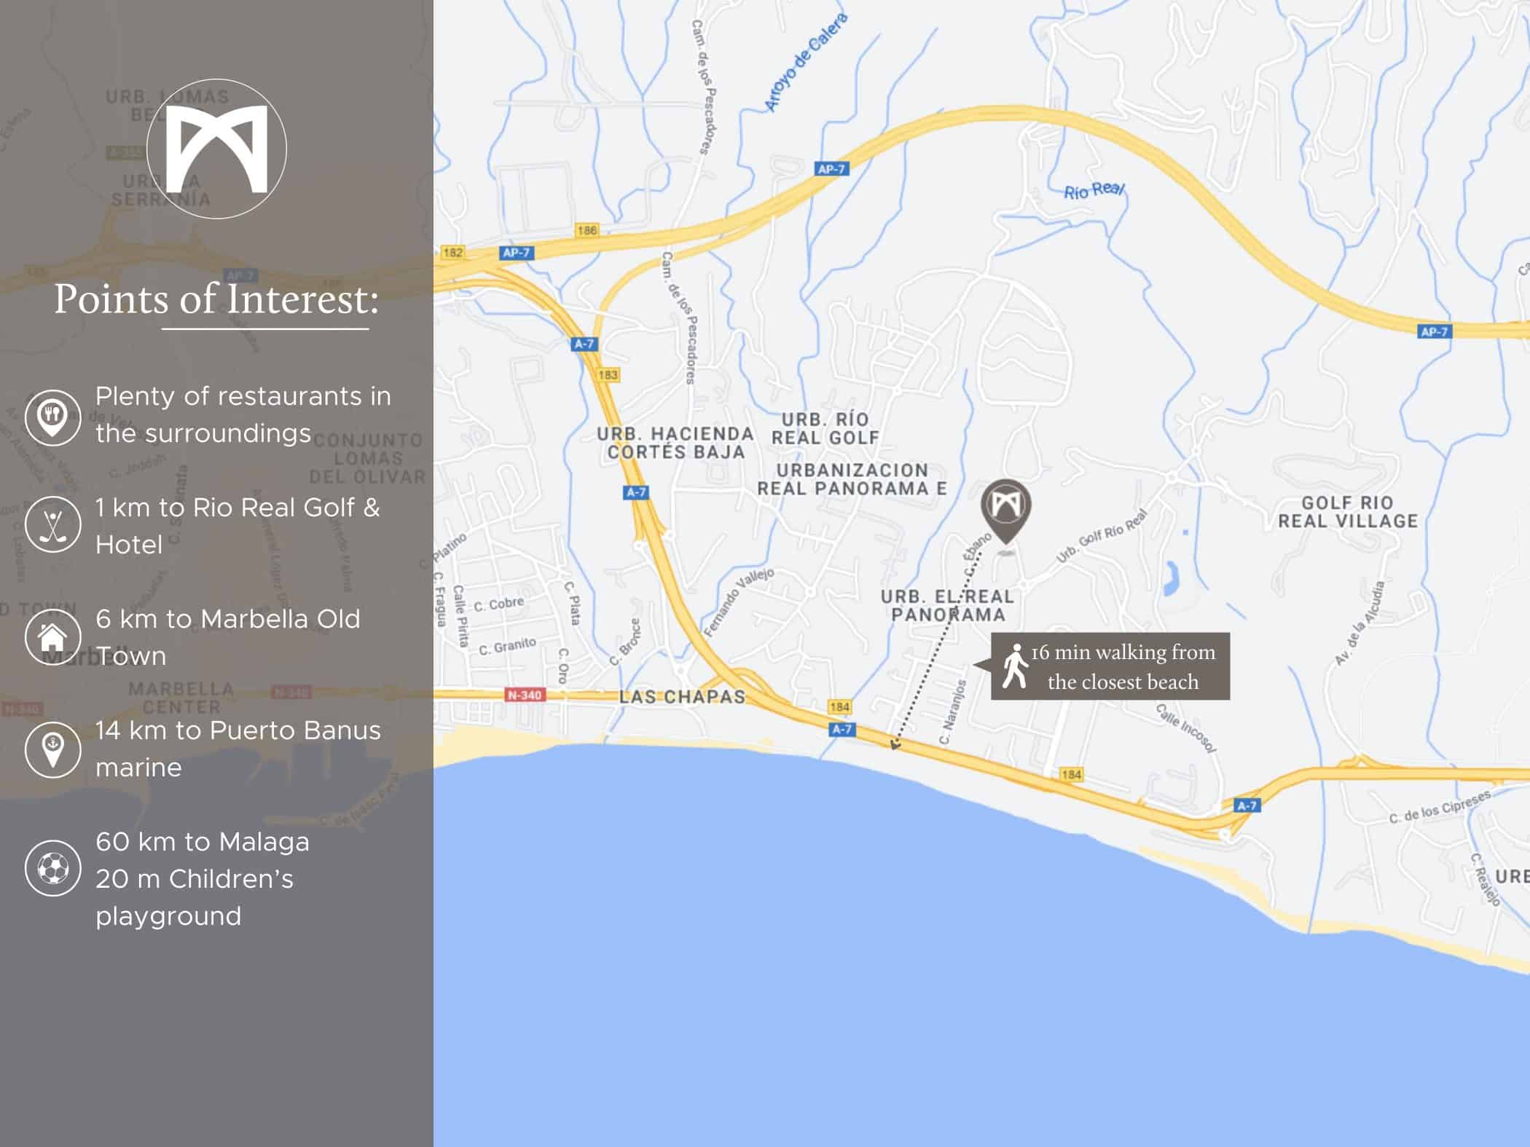Click the 'Points of Interest:' heading

tap(216, 299)
